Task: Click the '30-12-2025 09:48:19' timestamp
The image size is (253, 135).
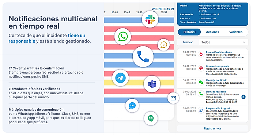Action: point(189,81)
